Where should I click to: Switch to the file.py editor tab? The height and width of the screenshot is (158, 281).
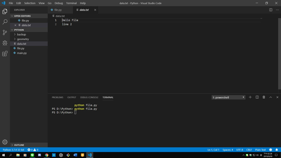tap(61, 10)
